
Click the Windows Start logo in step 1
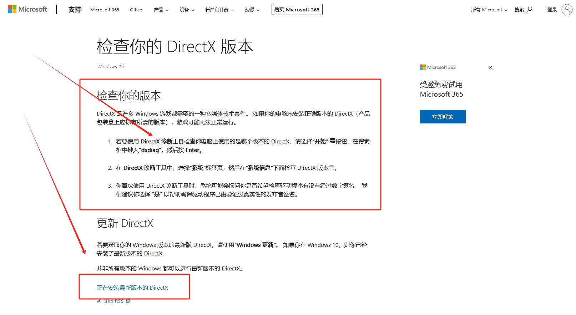(x=332, y=141)
